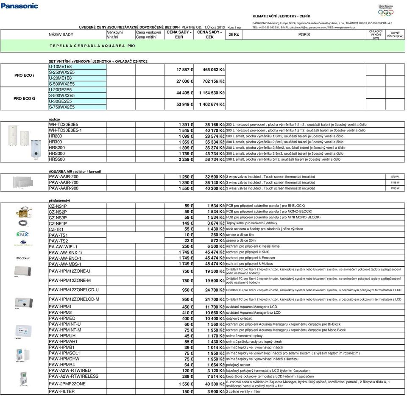Click the 'příslušenství' section heading
The image size is (407, 396).
[59, 201]
